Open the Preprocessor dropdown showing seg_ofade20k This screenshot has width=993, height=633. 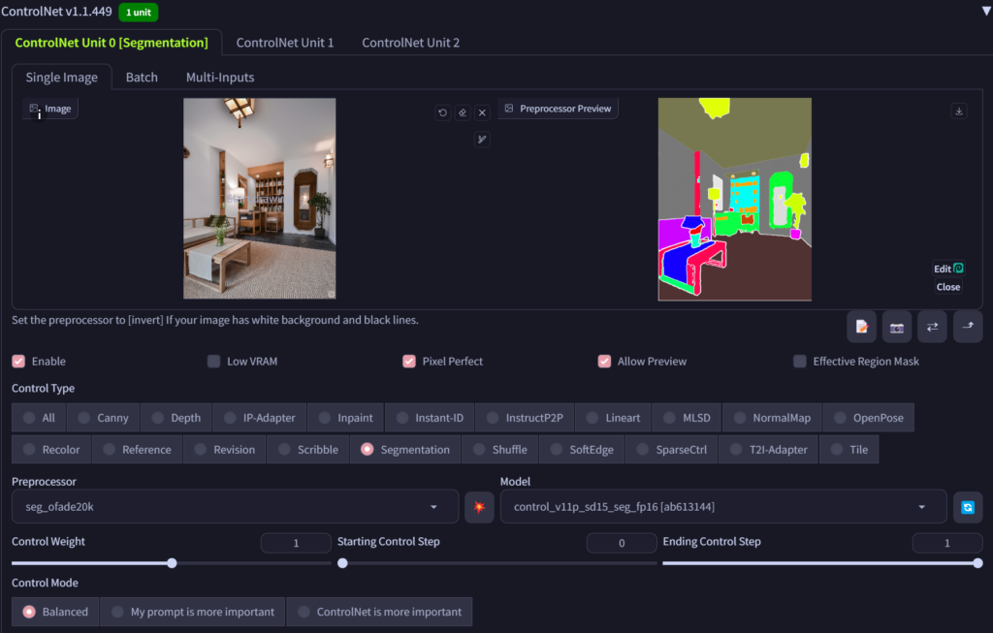235,507
